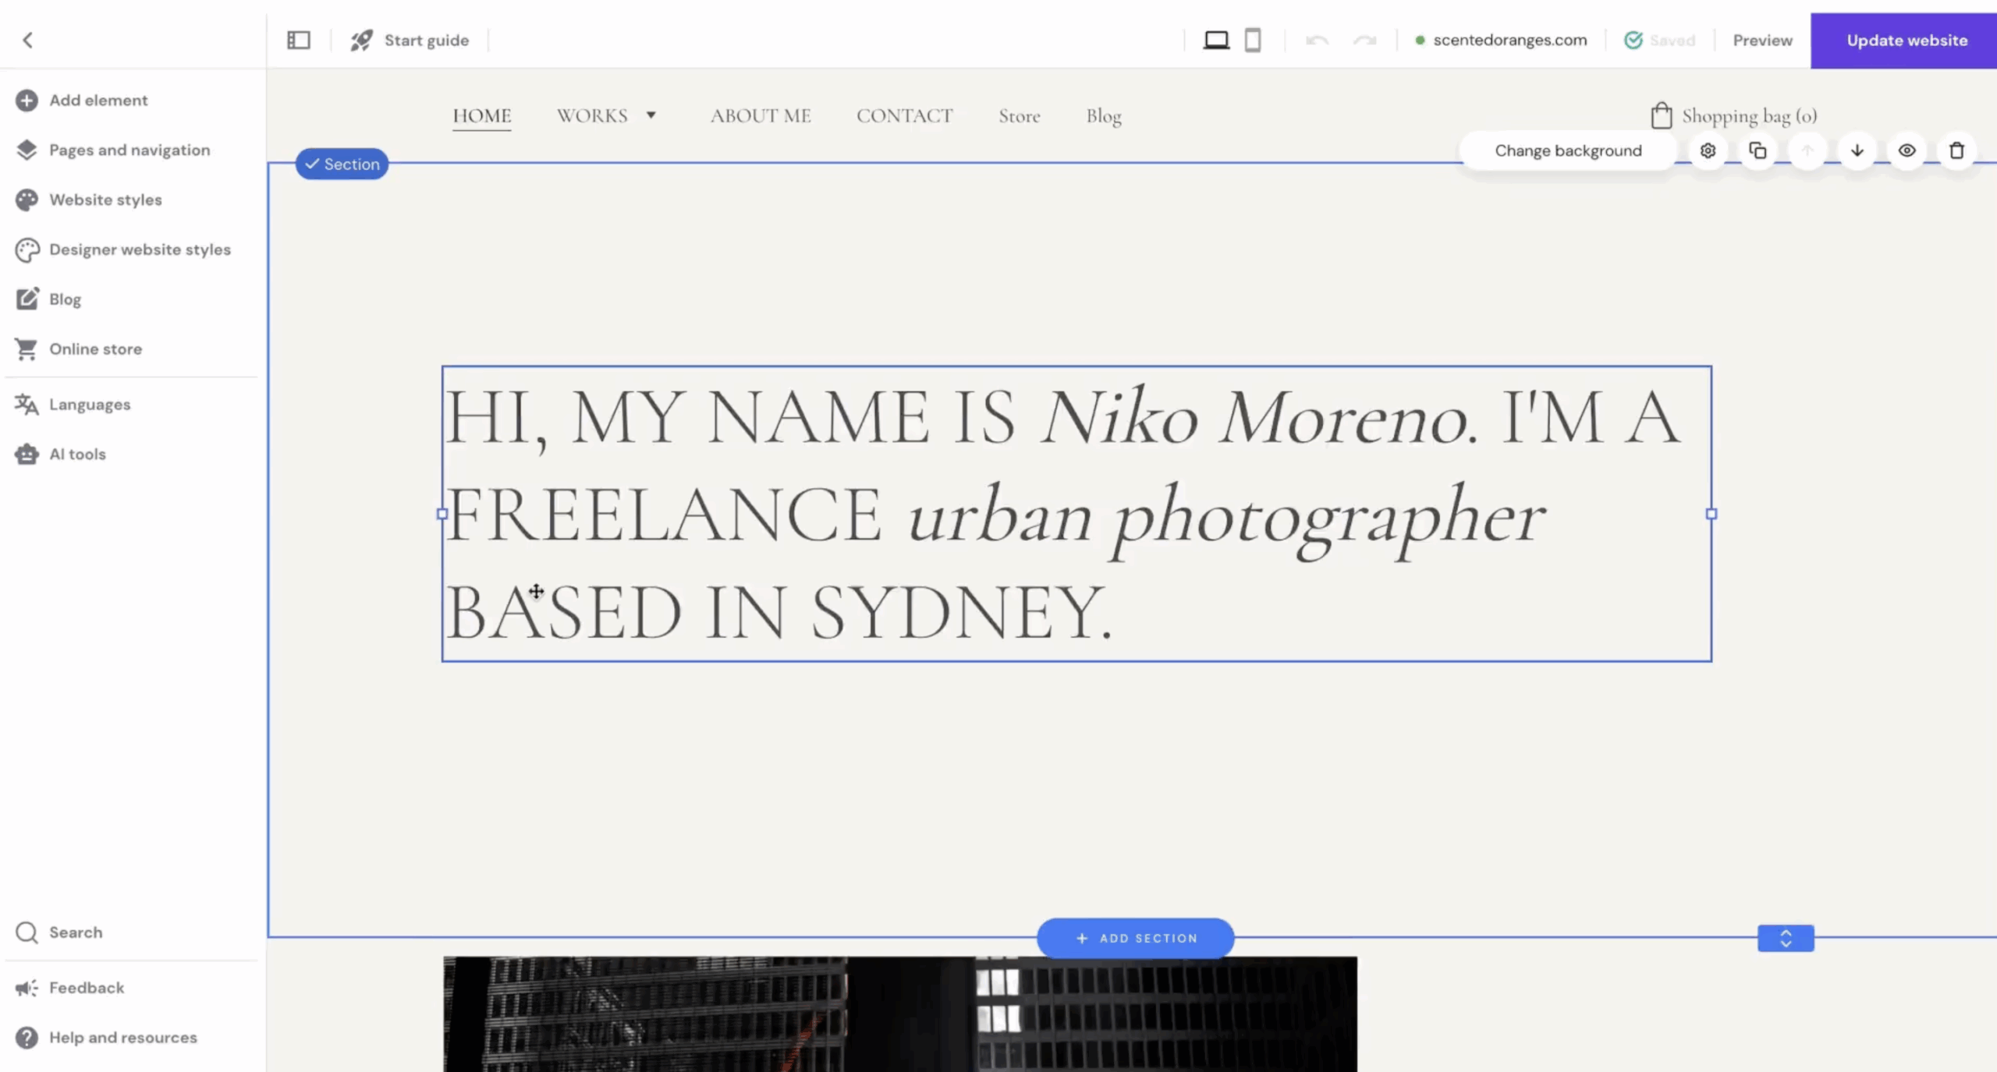Click the section height resize handle
Screen dimensions: 1997x1072
click(x=1786, y=938)
